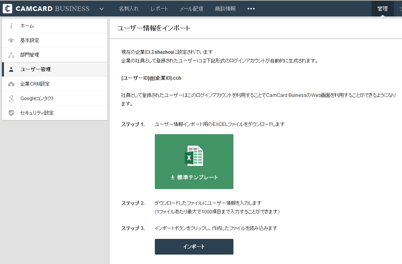Show more menus via three dots
The height and width of the screenshot is (264, 402).
[x=251, y=9]
